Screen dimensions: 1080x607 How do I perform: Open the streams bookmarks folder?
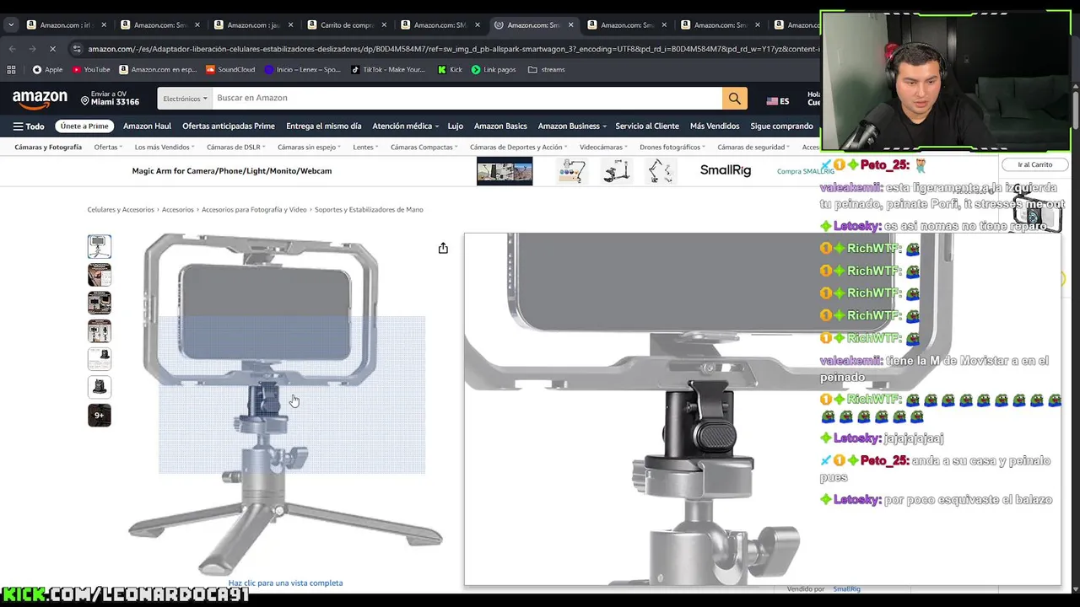coord(547,70)
